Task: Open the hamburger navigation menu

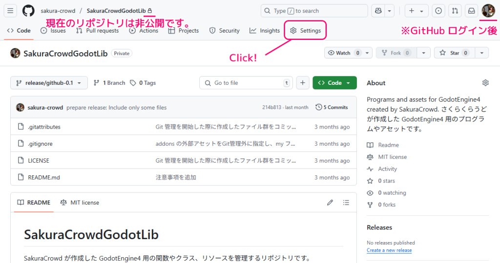Action: point(11,11)
